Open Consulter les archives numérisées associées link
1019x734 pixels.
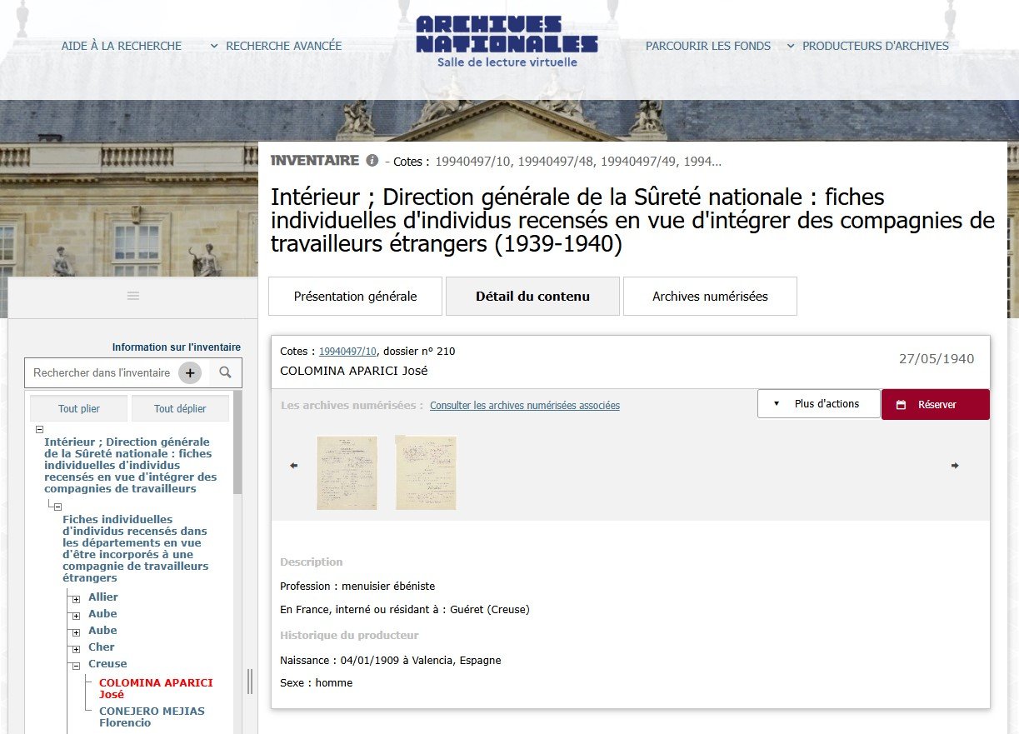(x=524, y=406)
